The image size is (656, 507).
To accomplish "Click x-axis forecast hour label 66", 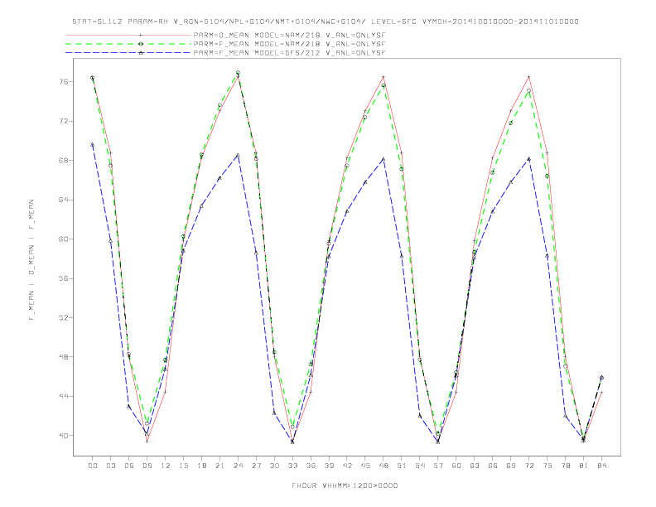I will click(x=493, y=466).
